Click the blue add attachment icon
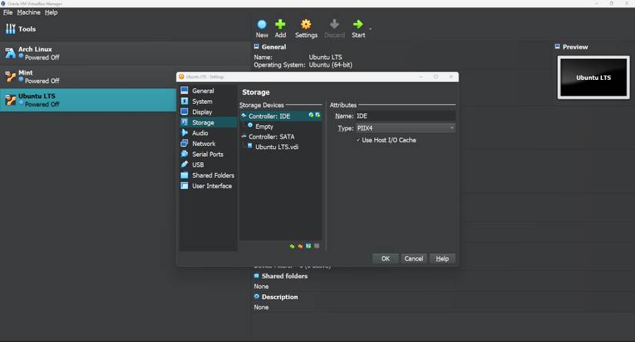The height and width of the screenshot is (342, 635). tap(309, 246)
